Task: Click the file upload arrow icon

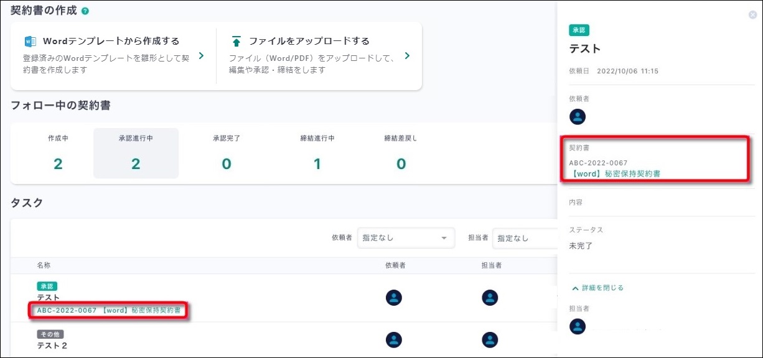Action: pos(236,42)
